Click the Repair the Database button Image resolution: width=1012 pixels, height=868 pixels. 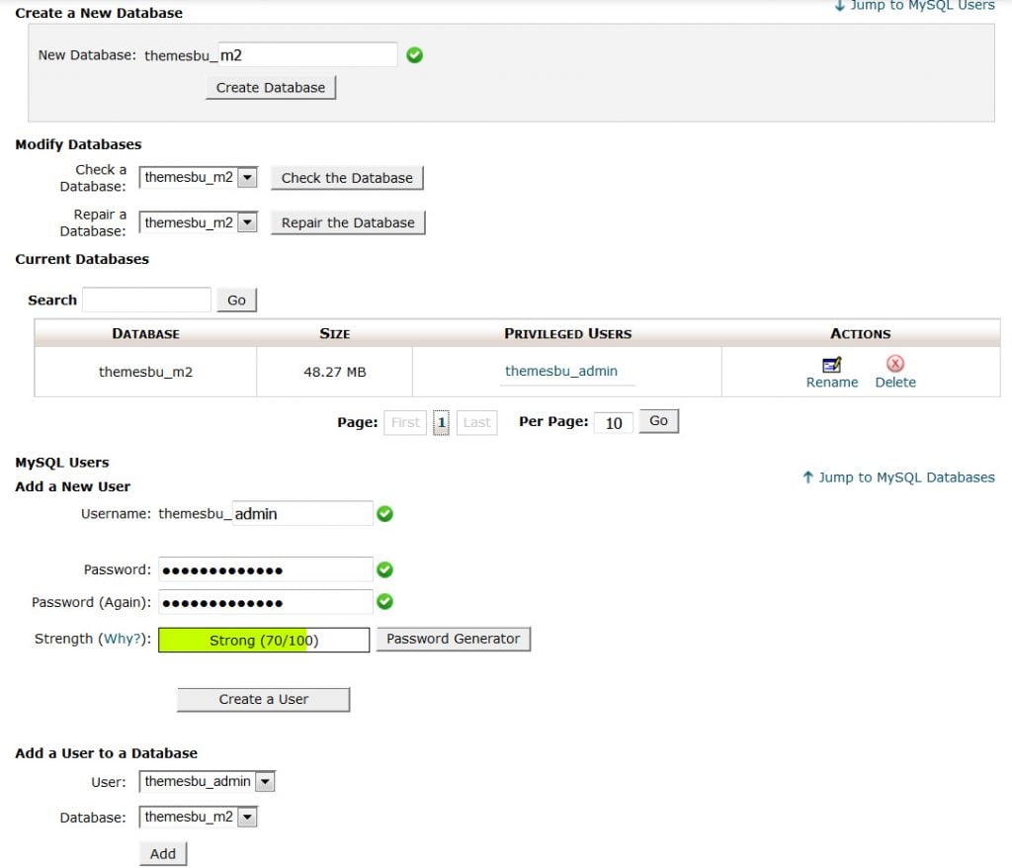point(348,222)
